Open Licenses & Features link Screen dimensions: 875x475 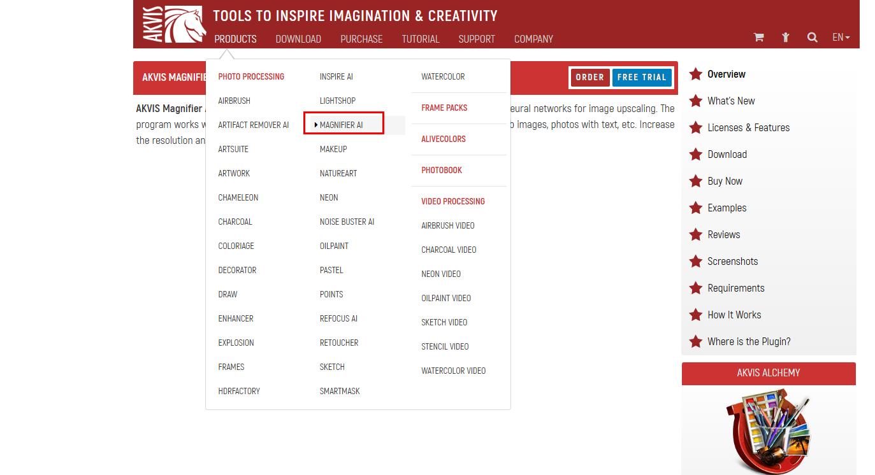pos(748,127)
